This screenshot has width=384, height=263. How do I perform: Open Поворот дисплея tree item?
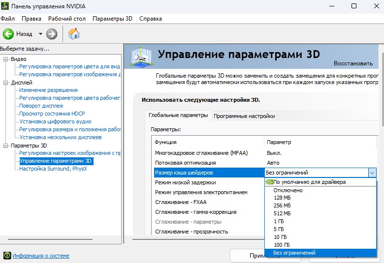click(41, 106)
